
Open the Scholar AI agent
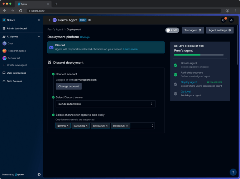tap(11, 58)
